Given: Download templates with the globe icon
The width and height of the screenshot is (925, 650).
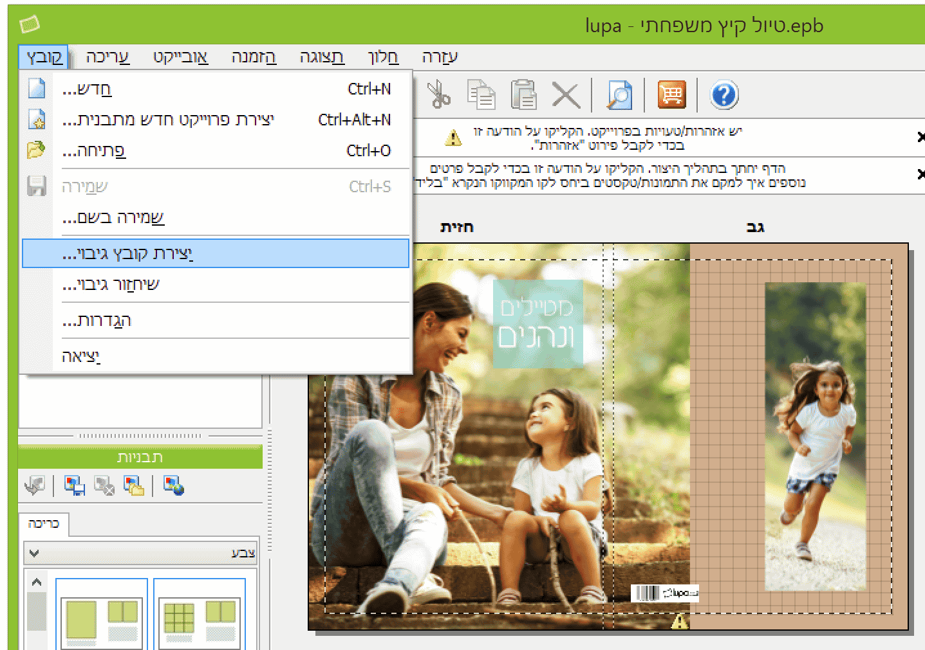Looking at the screenshot, I should click(x=173, y=486).
